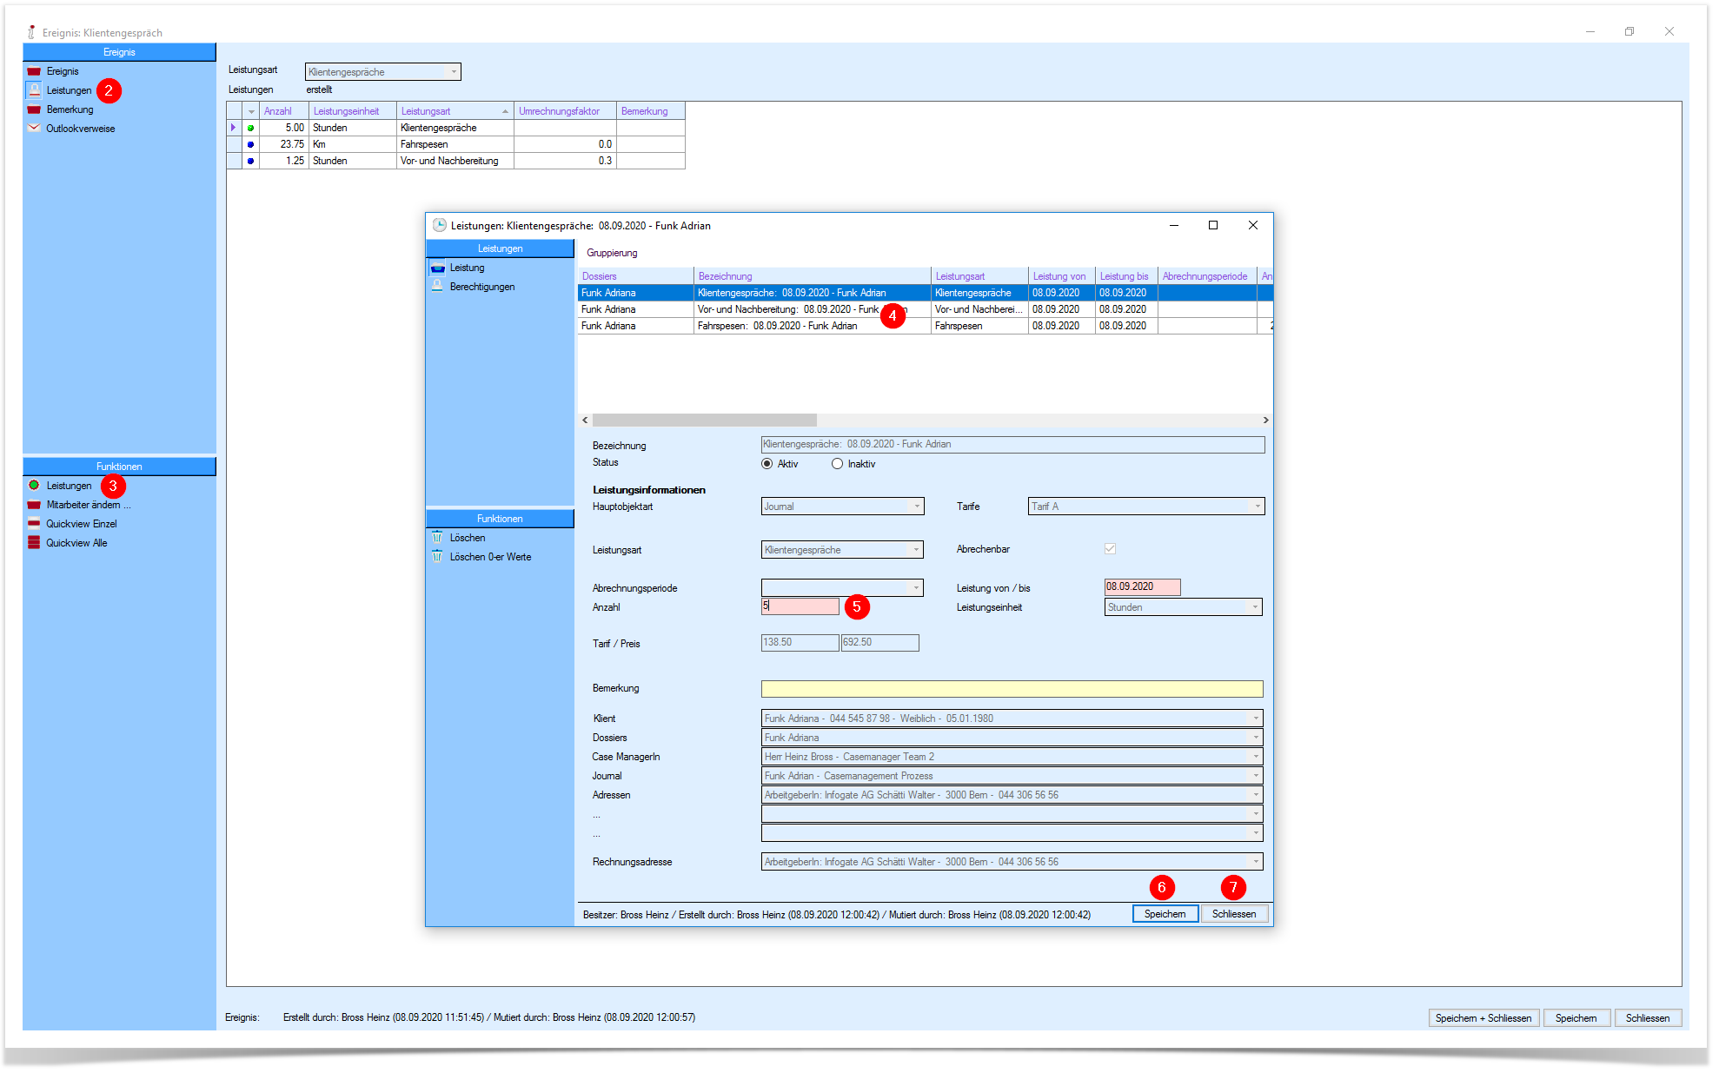Click the Mitarbeiter ändern icon

[34, 505]
